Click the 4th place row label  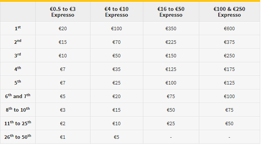[17, 69]
